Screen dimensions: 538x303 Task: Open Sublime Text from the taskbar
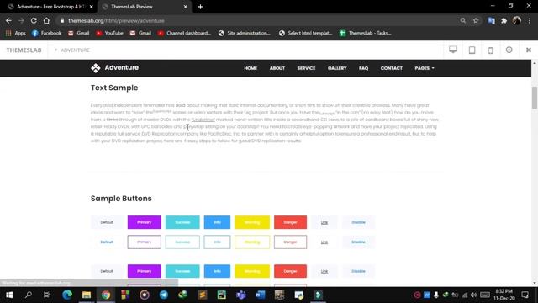click(202, 295)
